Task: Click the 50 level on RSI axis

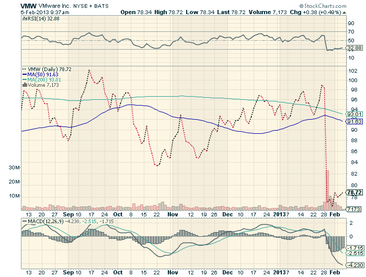Action: [351, 41]
